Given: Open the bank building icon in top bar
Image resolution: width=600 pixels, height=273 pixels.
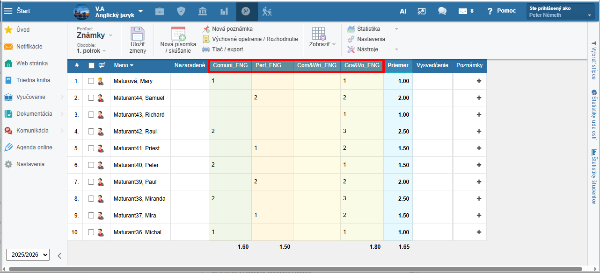Looking at the screenshot, I should pos(203,11).
